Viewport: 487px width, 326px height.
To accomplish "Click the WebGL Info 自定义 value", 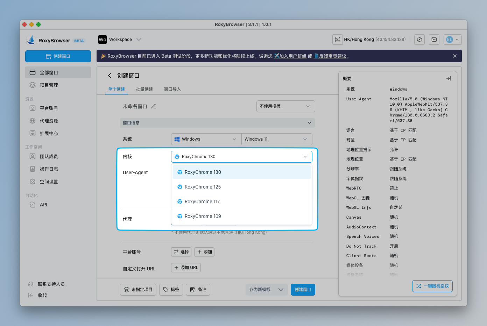I will pyautogui.click(x=396, y=207).
